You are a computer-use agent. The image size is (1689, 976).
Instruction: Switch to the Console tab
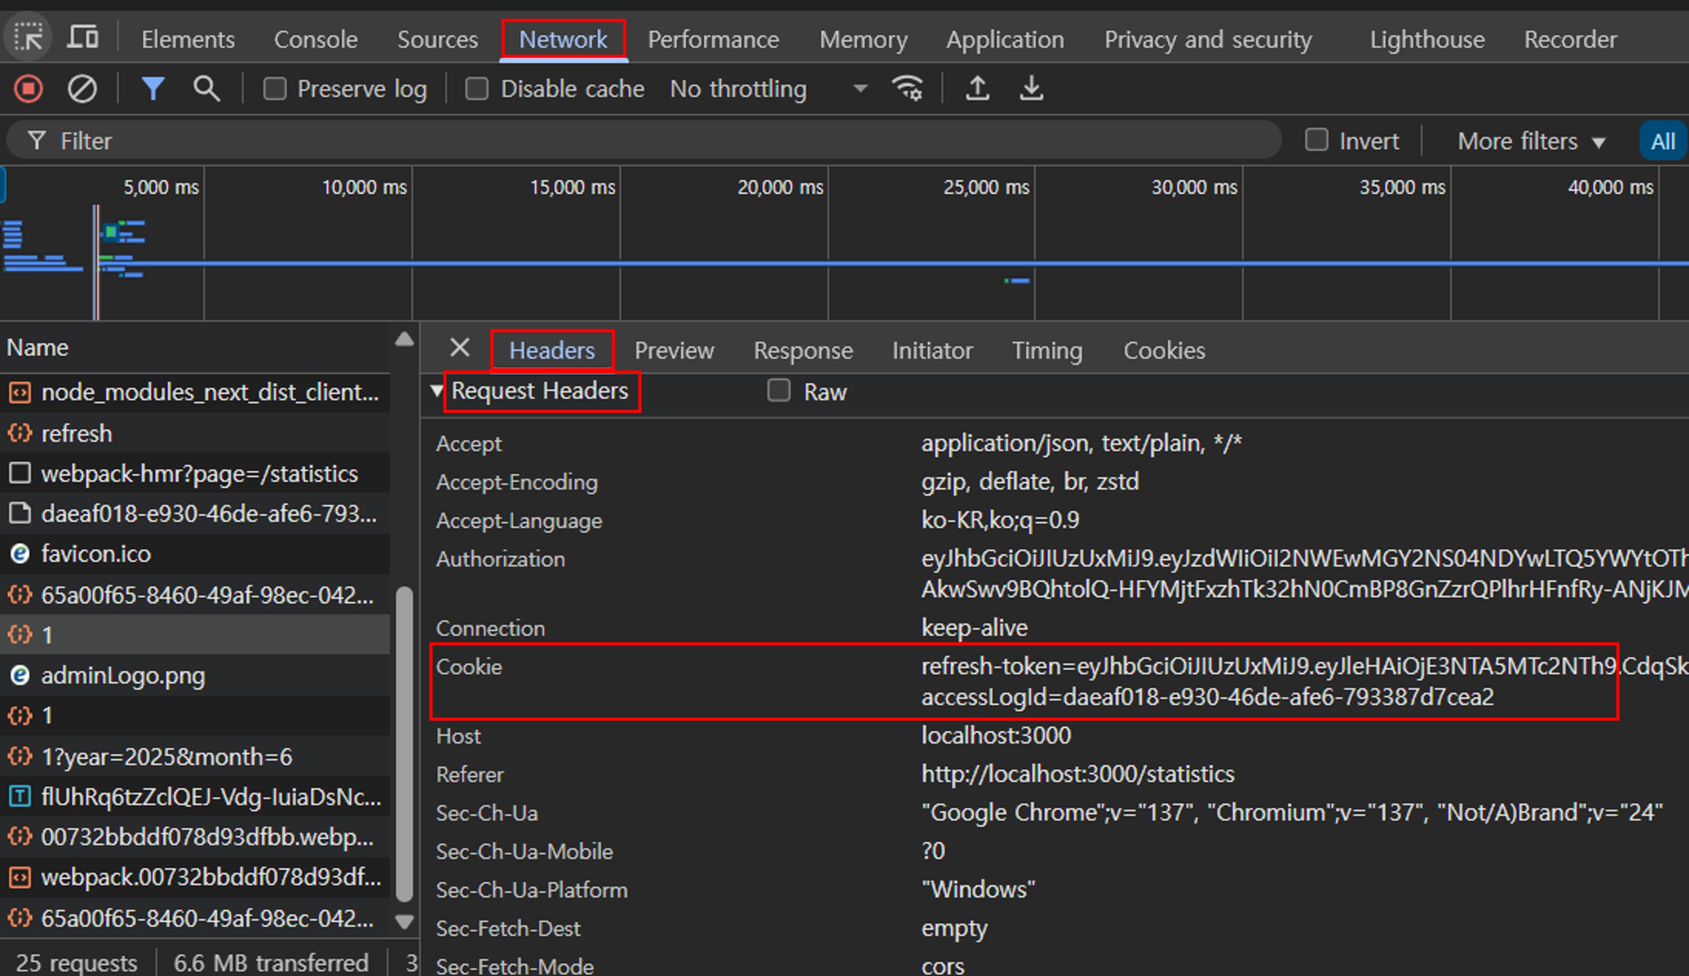315,39
